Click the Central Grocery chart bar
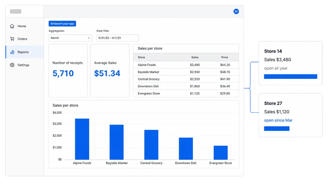329x185 pixels. coord(151,145)
